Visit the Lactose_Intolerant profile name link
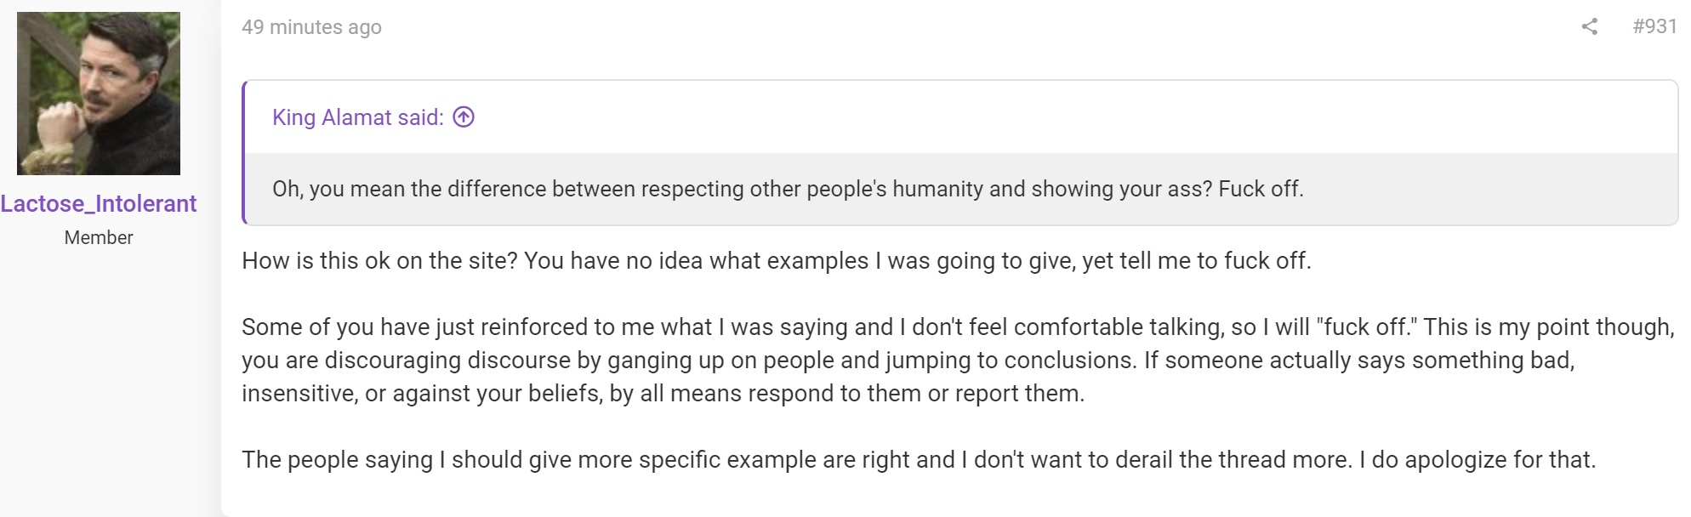 click(99, 204)
